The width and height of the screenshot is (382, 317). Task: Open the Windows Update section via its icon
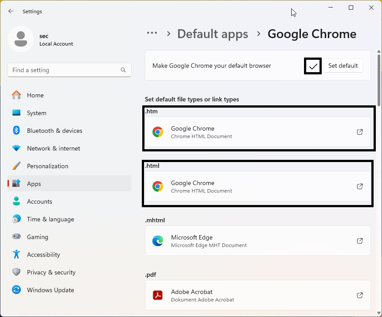(17, 290)
